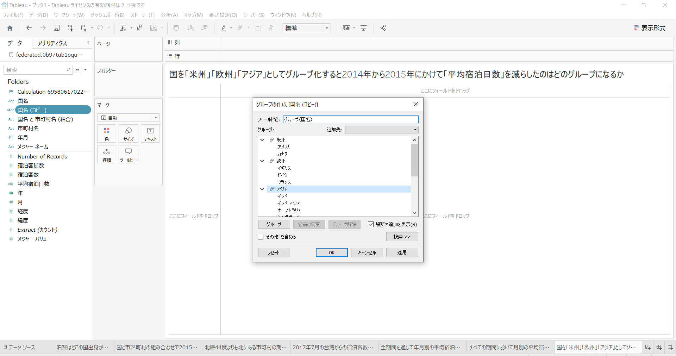The image size is (676, 356).
Task: Click the new story tab icon
Action: [670, 347]
